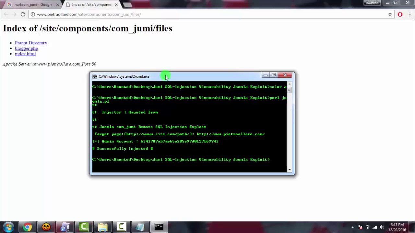View site information icon in address bar
The image size is (415, 233).
[33, 14]
